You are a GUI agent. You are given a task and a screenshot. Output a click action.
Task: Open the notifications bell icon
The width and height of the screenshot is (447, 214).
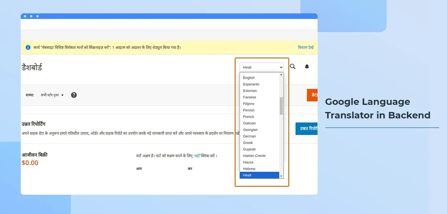(x=307, y=67)
